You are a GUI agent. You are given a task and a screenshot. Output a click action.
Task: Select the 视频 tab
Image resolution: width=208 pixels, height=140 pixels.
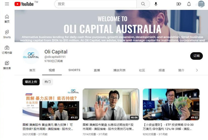click(52, 70)
